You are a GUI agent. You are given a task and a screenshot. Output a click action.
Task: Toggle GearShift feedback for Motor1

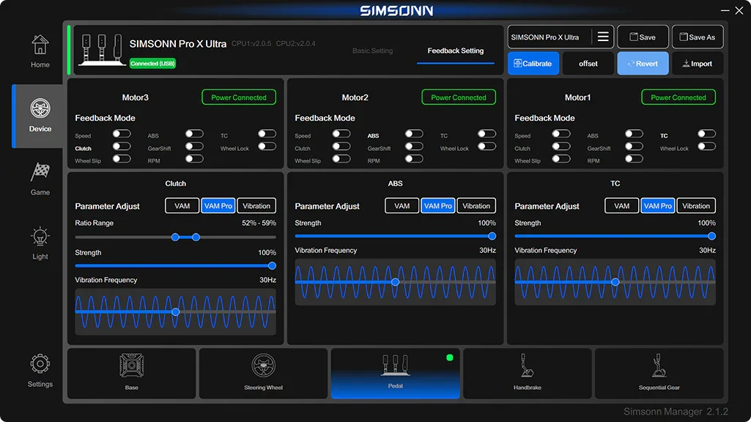coord(634,146)
